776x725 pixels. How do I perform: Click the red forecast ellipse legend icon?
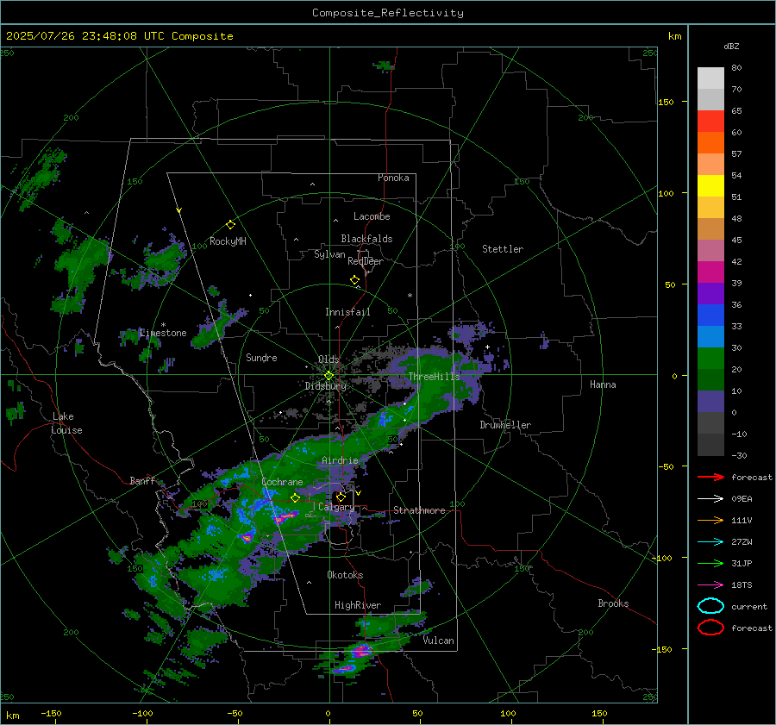click(x=710, y=628)
